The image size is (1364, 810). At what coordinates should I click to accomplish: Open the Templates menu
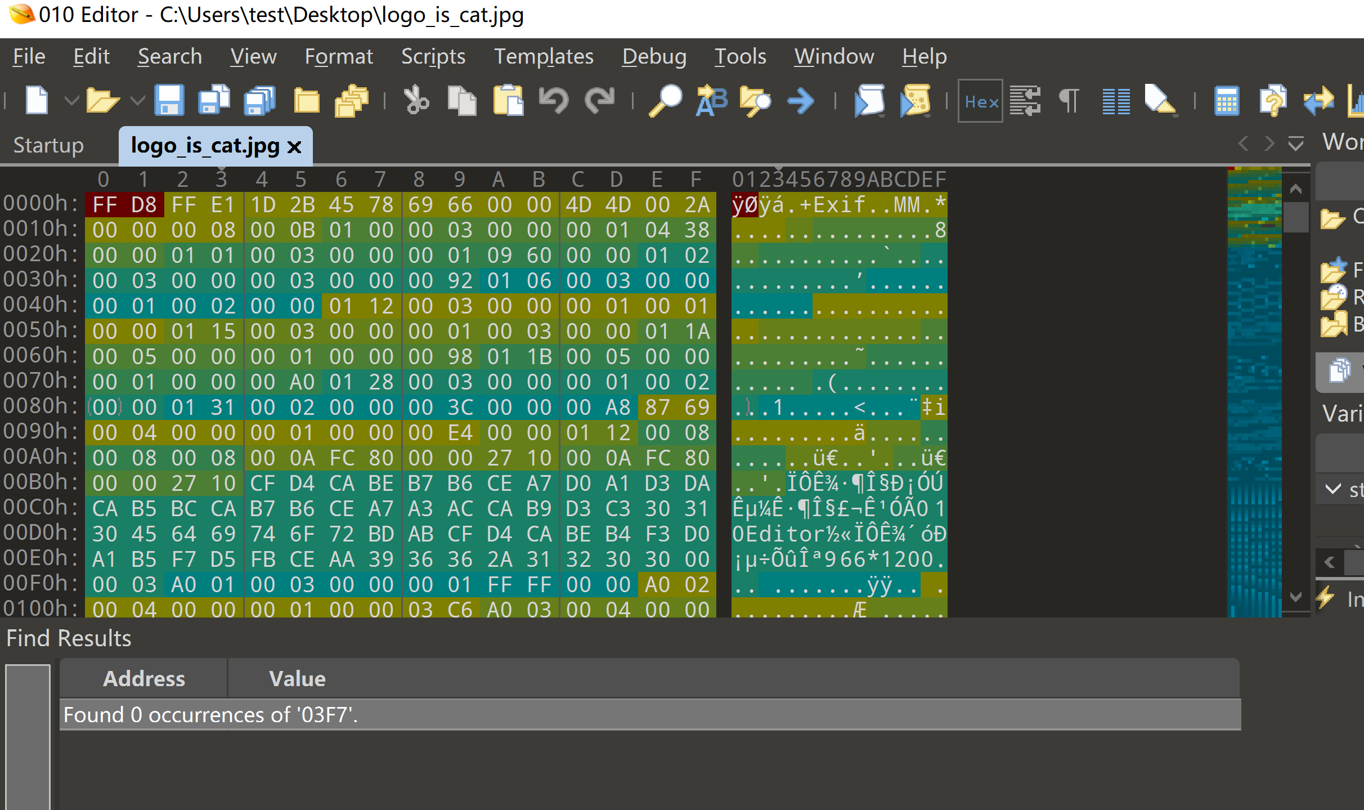pyautogui.click(x=543, y=56)
